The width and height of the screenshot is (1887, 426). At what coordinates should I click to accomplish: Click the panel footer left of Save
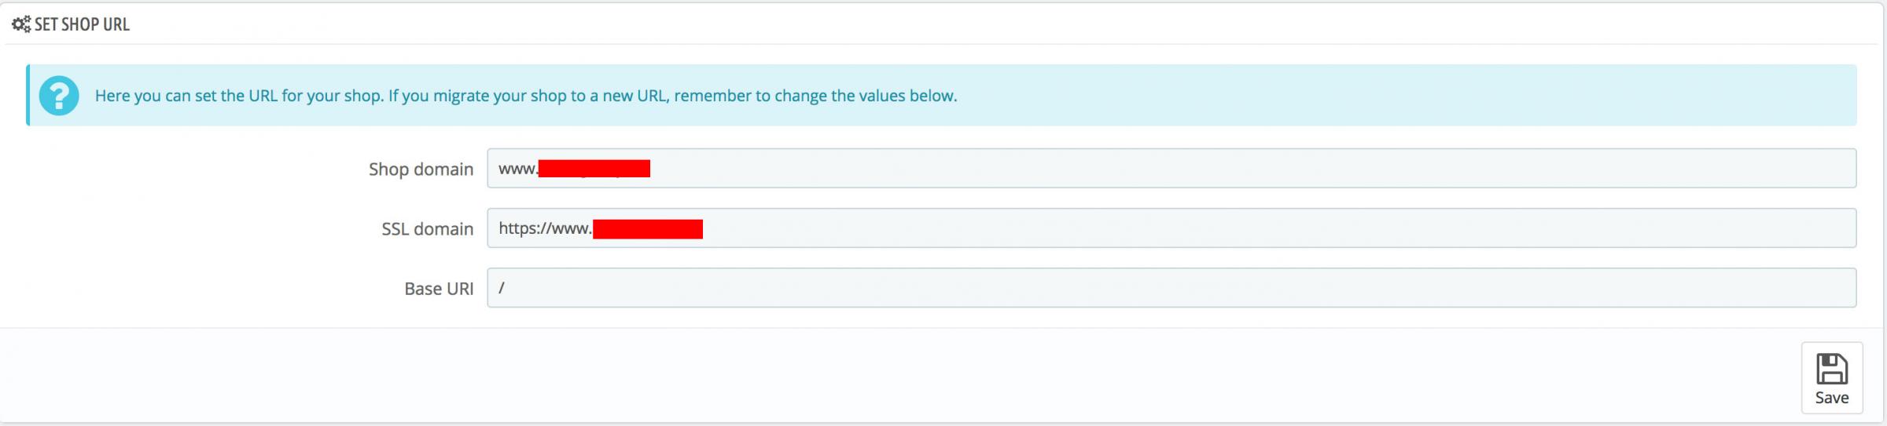[865, 377]
